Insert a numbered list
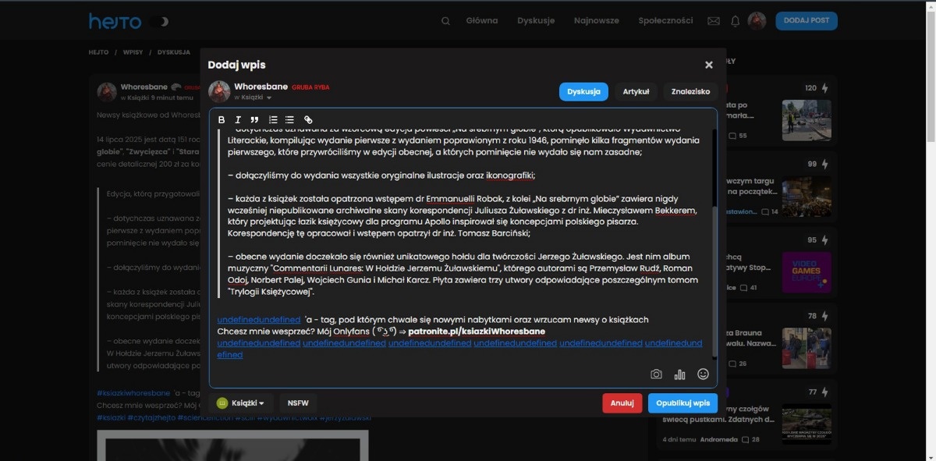 click(x=273, y=119)
